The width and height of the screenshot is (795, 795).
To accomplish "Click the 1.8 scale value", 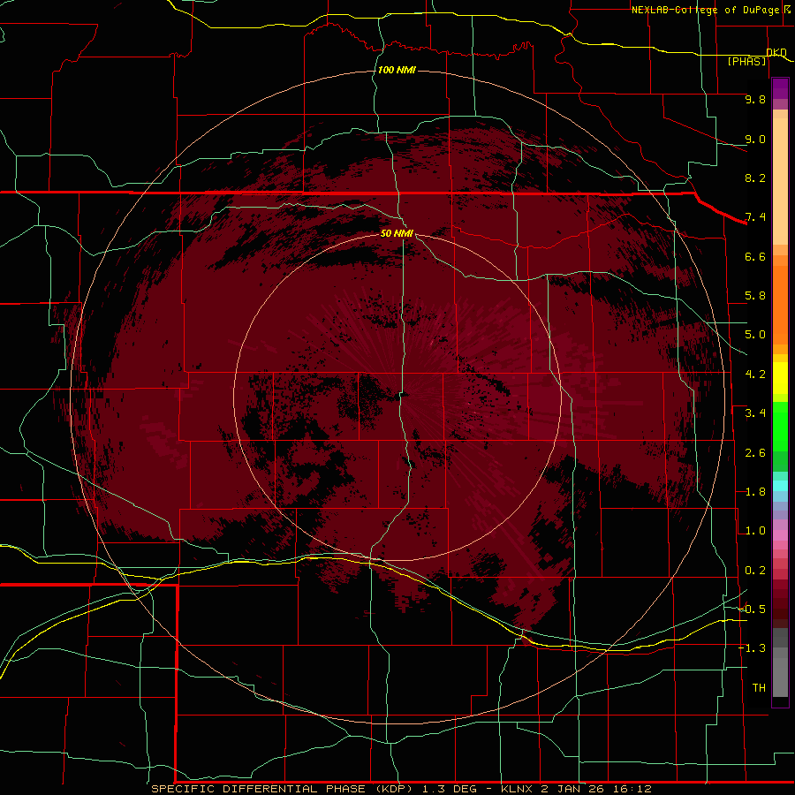I will [755, 492].
